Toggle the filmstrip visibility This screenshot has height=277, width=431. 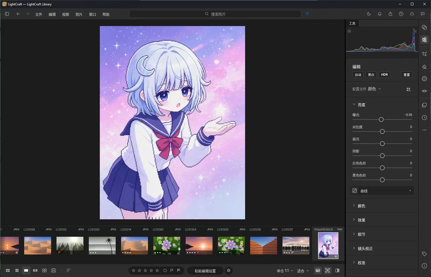coord(318,271)
